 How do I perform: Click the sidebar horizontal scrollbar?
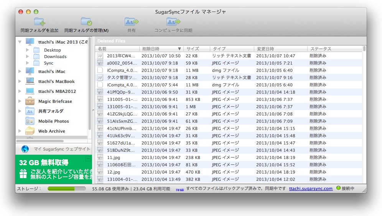coord(40,141)
